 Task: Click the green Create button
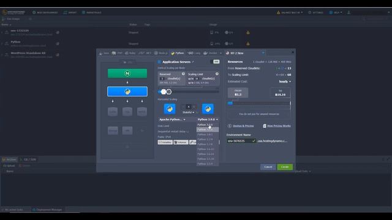coord(285,167)
